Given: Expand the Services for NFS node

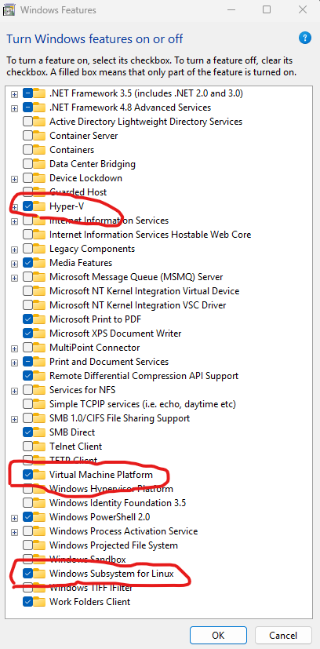Looking at the screenshot, I should point(14,390).
